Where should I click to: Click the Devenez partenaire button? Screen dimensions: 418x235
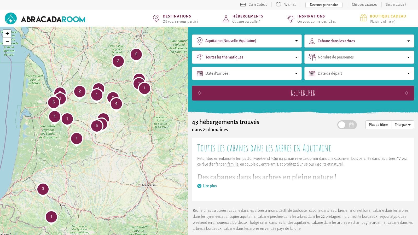coord(324,5)
